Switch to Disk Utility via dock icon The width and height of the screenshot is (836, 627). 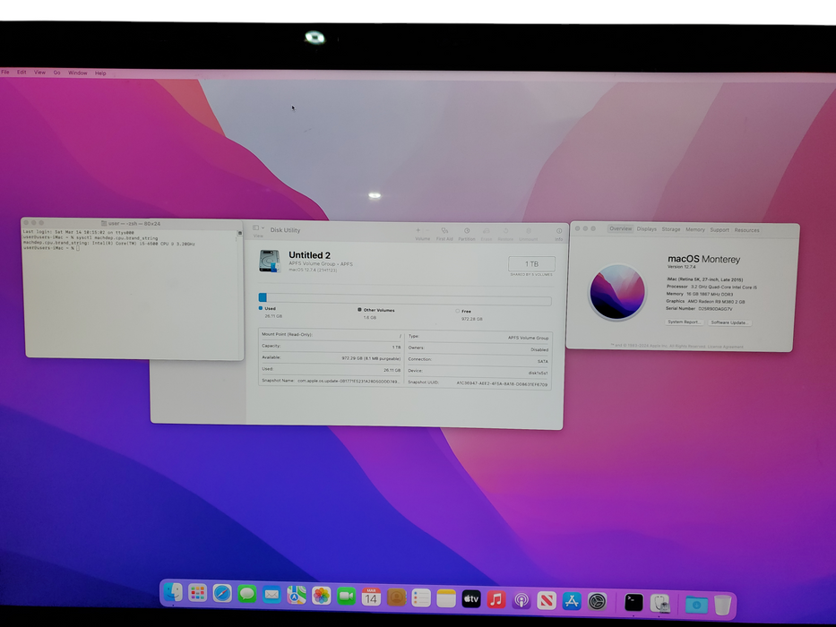click(x=659, y=603)
